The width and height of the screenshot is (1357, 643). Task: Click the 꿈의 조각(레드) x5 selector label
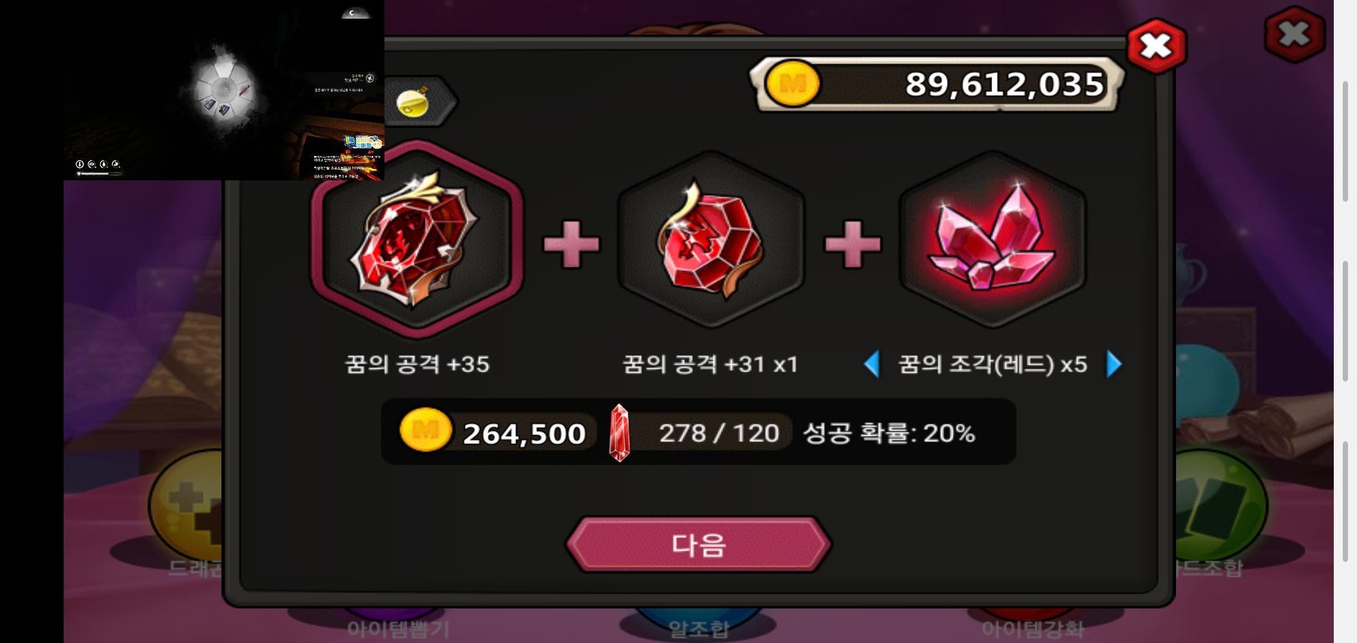click(992, 364)
